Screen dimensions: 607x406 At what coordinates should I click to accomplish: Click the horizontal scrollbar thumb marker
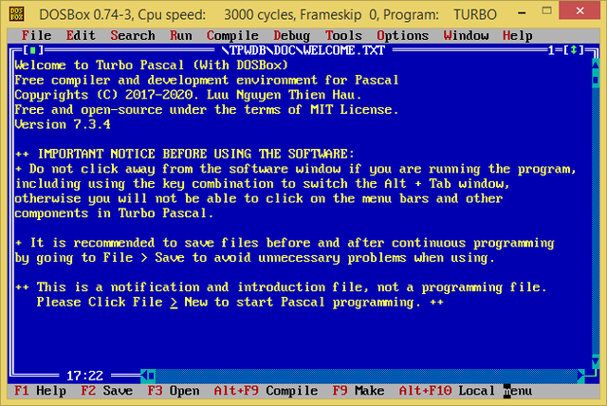point(152,376)
